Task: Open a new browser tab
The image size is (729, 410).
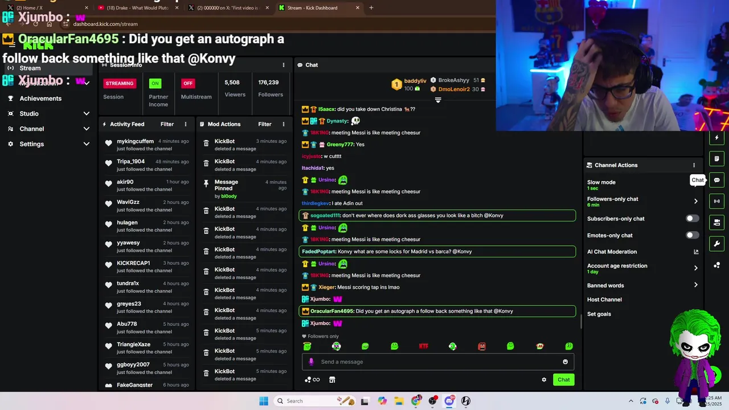Action: point(371,8)
